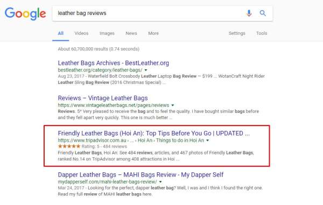Viewport: 323px width, 205px height.
Task: Open 'Reviews – Vintage Leather Bags' result
Action: 103,98
